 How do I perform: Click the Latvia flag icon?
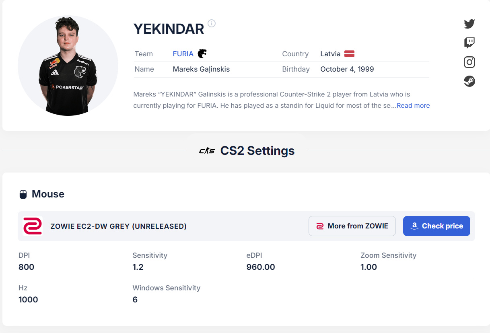[x=349, y=54]
